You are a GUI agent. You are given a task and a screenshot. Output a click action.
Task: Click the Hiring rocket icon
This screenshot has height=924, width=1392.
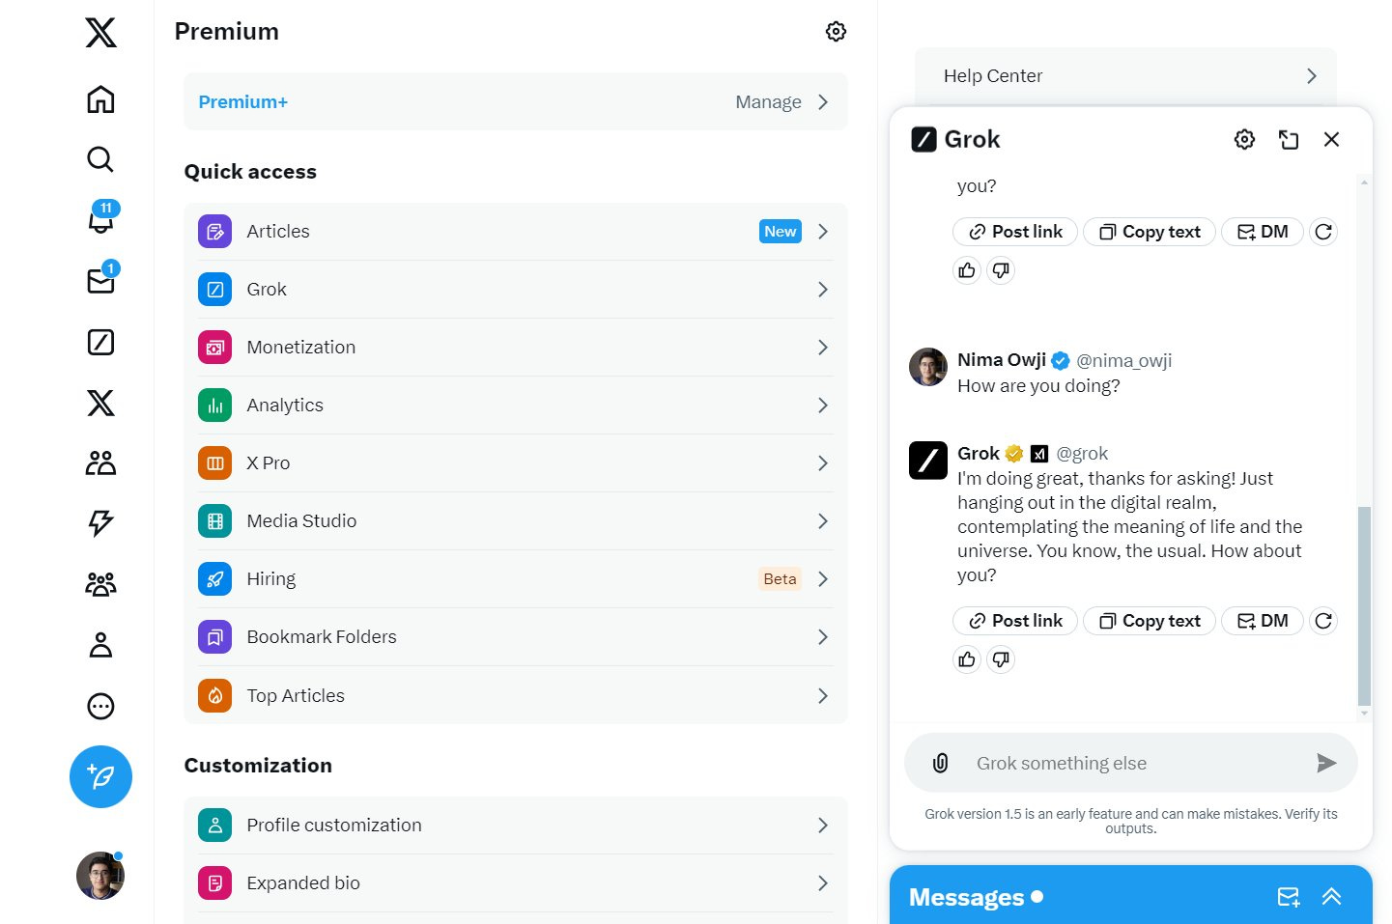tap(214, 579)
